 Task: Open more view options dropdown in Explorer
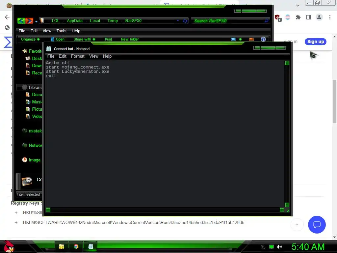click(x=240, y=39)
